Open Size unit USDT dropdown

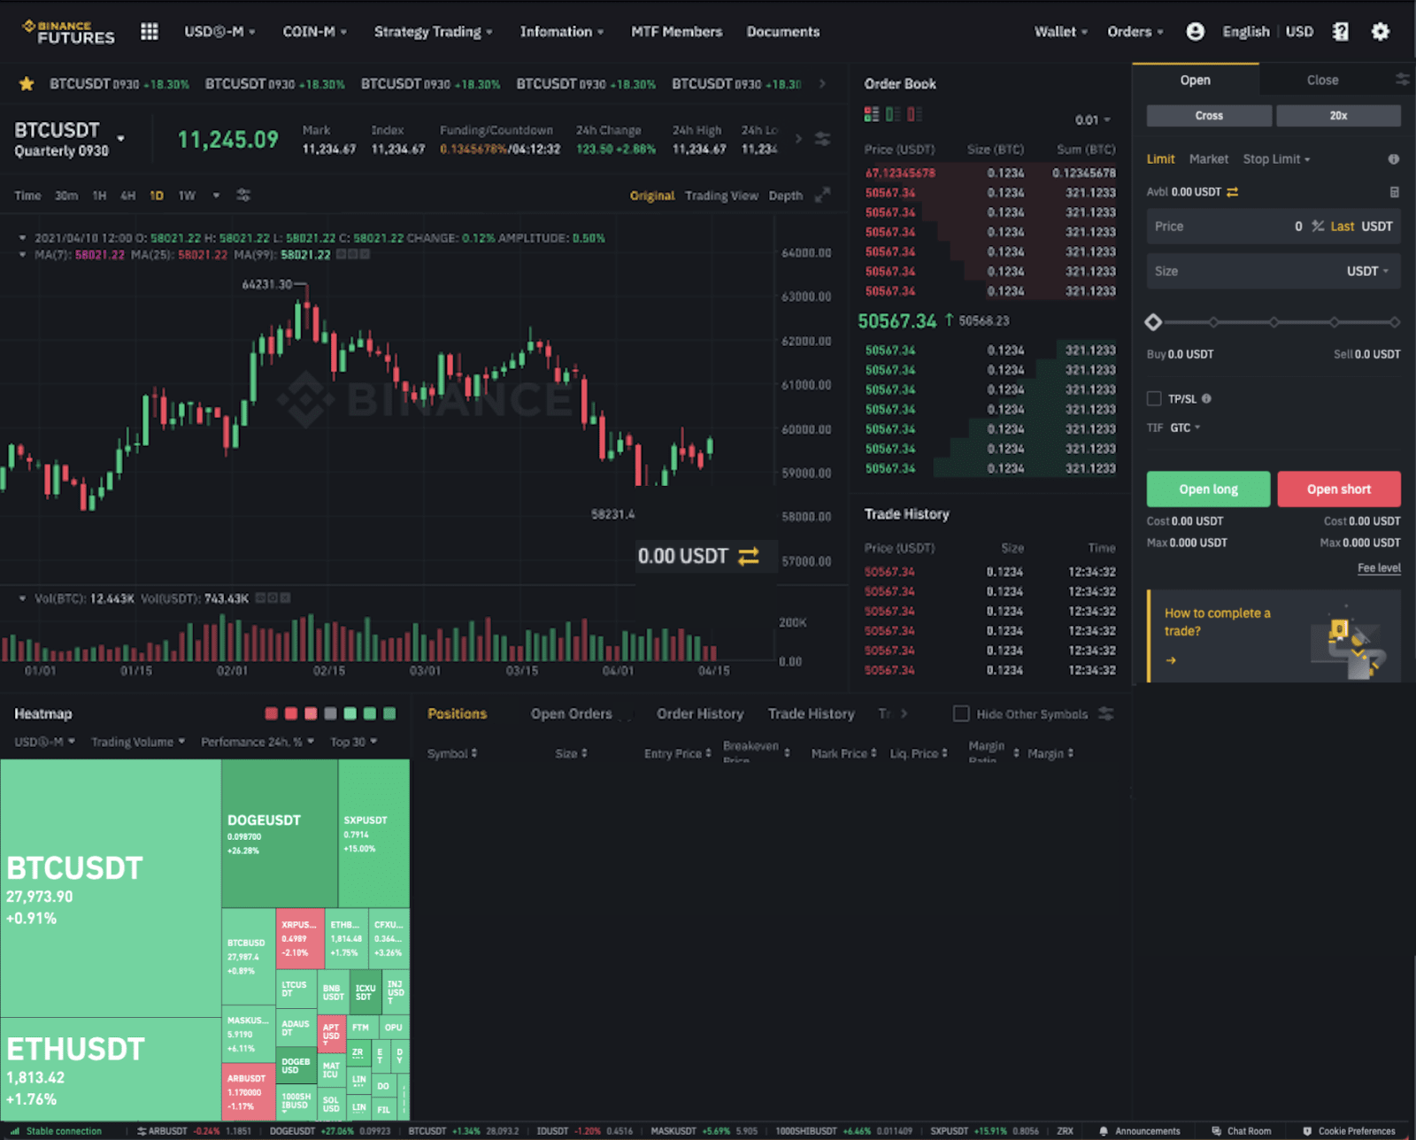(x=1367, y=272)
